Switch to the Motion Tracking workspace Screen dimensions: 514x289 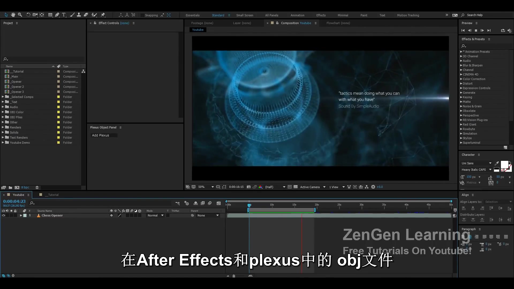(x=408, y=15)
